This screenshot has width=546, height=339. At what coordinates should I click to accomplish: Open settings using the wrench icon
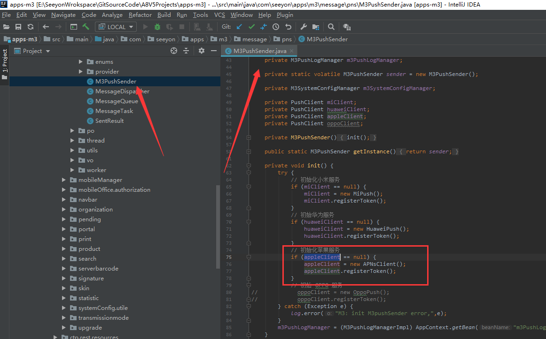click(304, 27)
